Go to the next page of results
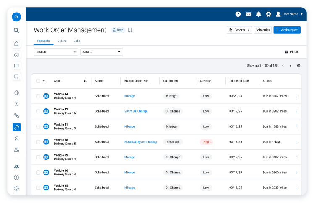The height and width of the screenshot is (203, 314). [290, 66]
